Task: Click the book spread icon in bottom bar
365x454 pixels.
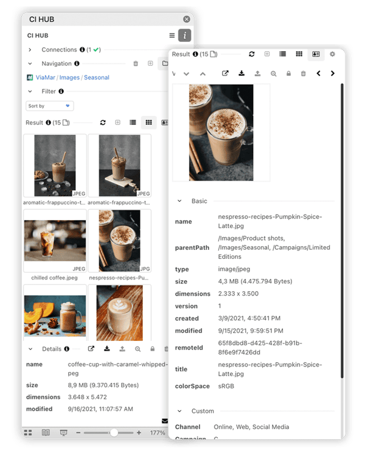Action: click(x=46, y=433)
